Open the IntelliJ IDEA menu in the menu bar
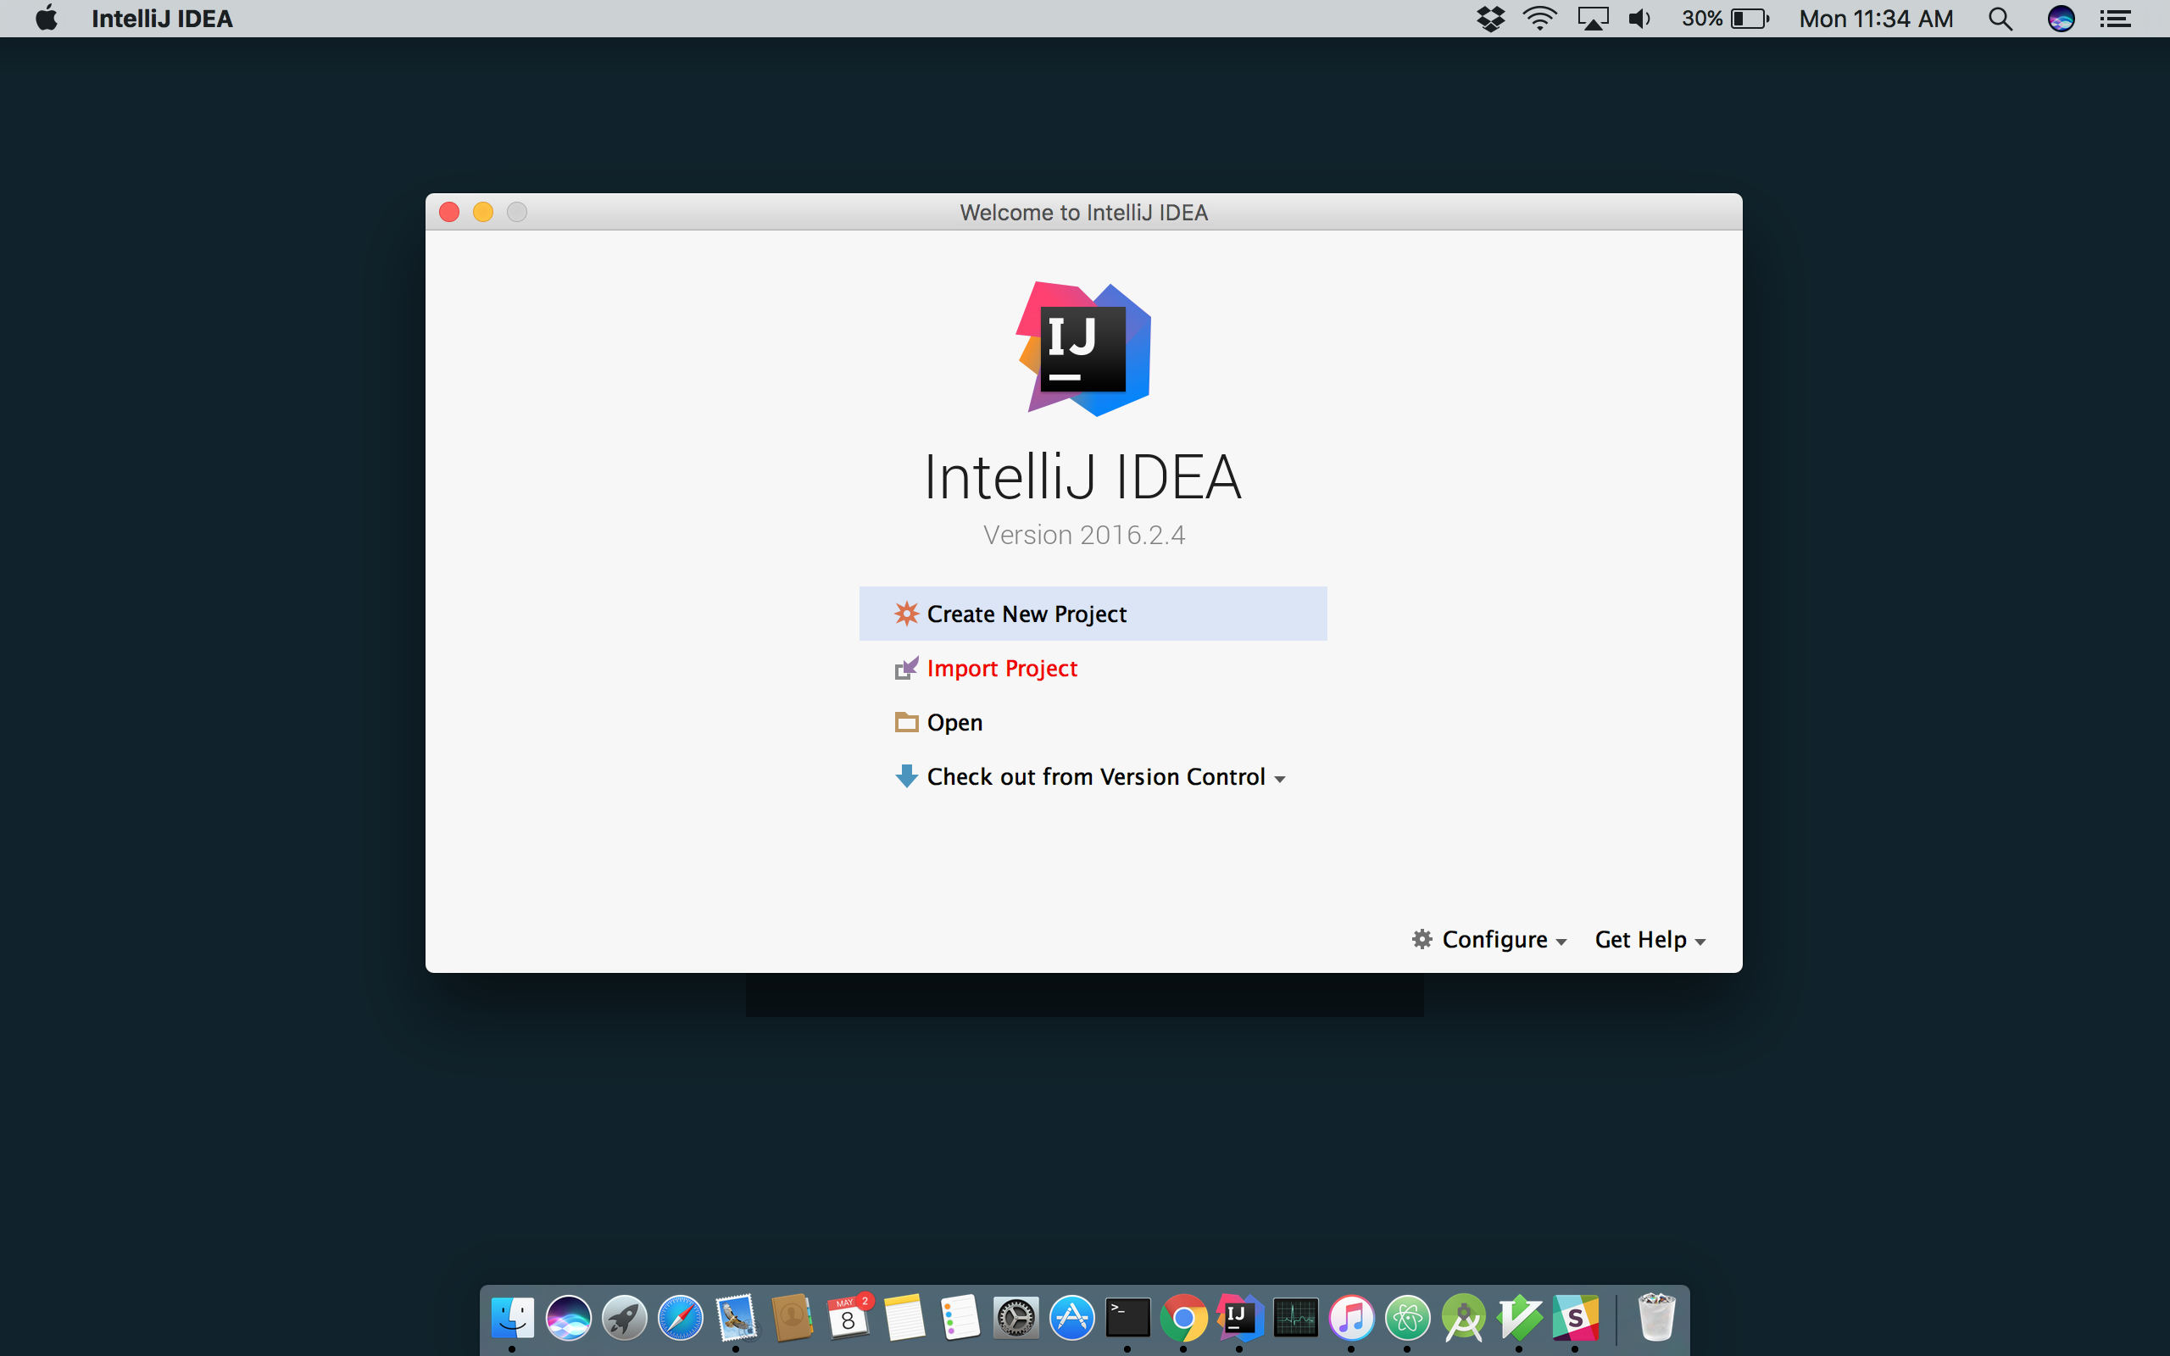Image resolution: width=2170 pixels, height=1356 pixels. [161, 18]
